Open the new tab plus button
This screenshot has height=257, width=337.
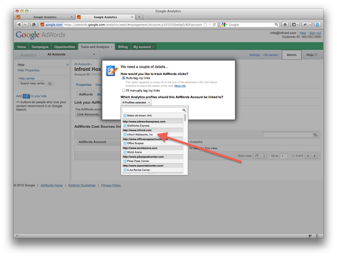point(139,17)
